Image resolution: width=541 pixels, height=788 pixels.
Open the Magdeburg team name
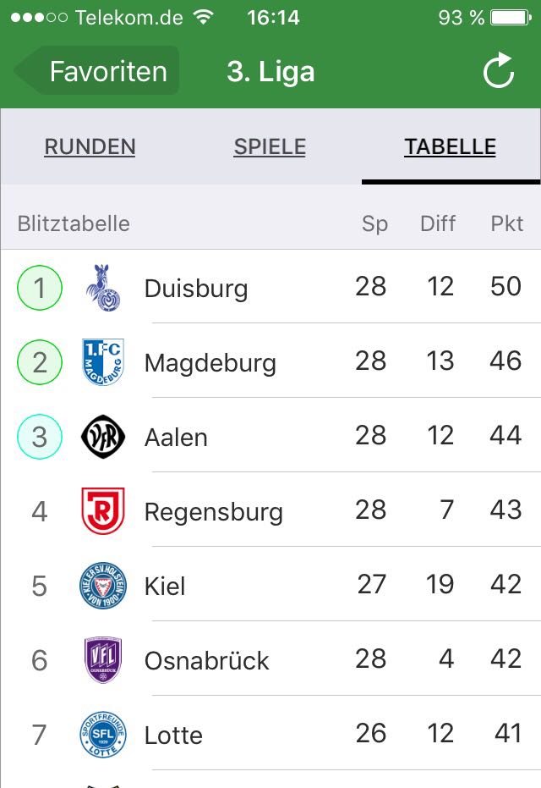pyautogui.click(x=210, y=363)
